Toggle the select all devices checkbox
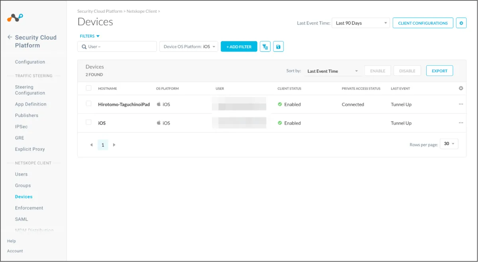The width and height of the screenshot is (478, 262). coord(88,88)
